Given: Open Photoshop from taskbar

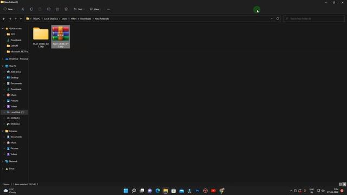Looking at the screenshot, I should tap(197, 191).
